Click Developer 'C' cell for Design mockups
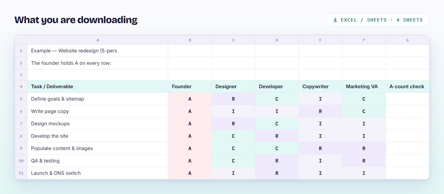Screen dimensions: 444x194 [277, 124]
